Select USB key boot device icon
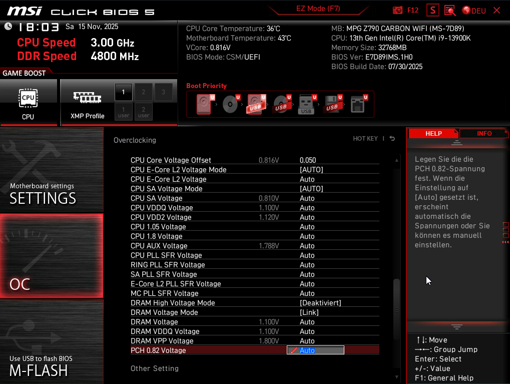 point(307,104)
